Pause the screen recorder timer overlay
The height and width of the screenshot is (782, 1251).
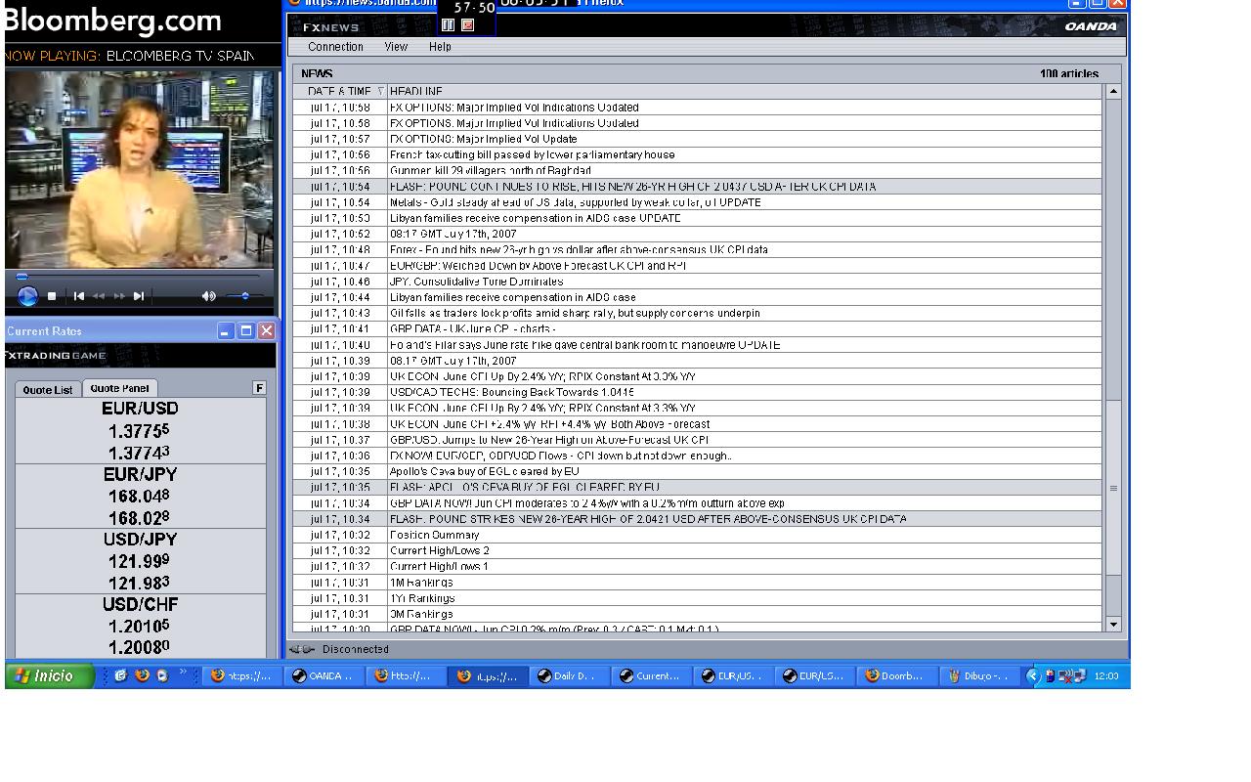click(448, 25)
